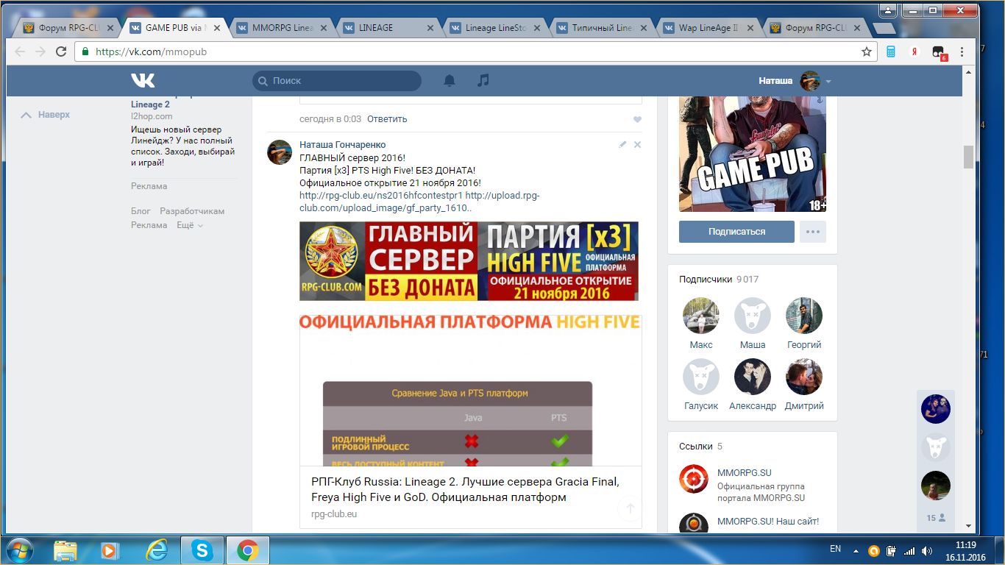The image size is (1005, 565).
Task: Open Internet Explorer from taskbar
Action: [156, 550]
